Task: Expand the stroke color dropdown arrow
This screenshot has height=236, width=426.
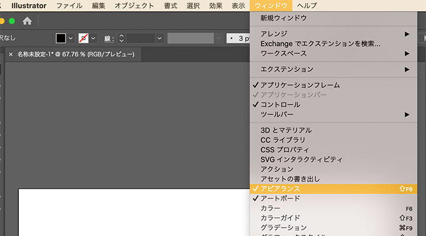Action: (93, 38)
